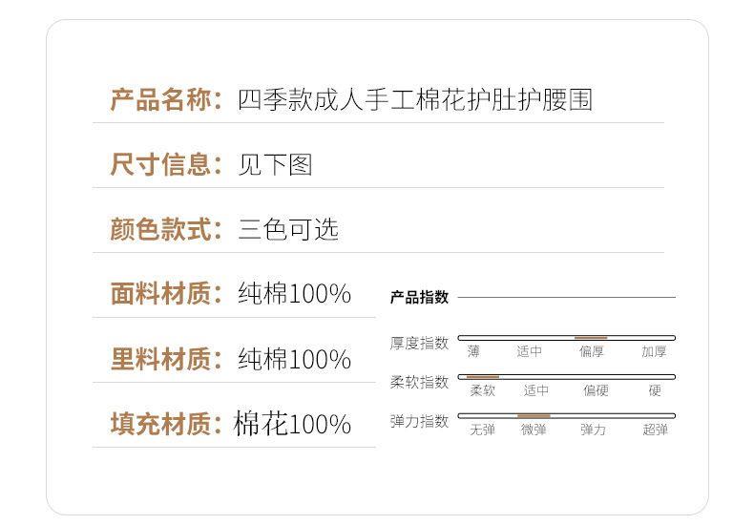This screenshot has height=525, width=754.
Task: Select the product name 四季款成人手工棉花护肚护腰围
Action: click(415, 100)
